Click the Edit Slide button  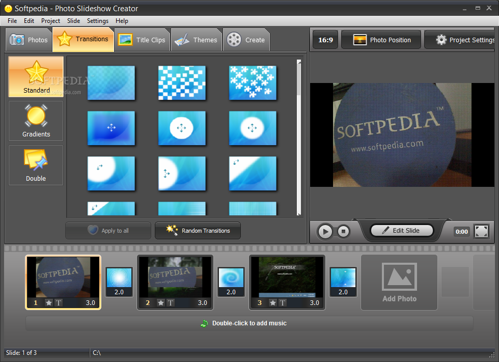(x=402, y=230)
